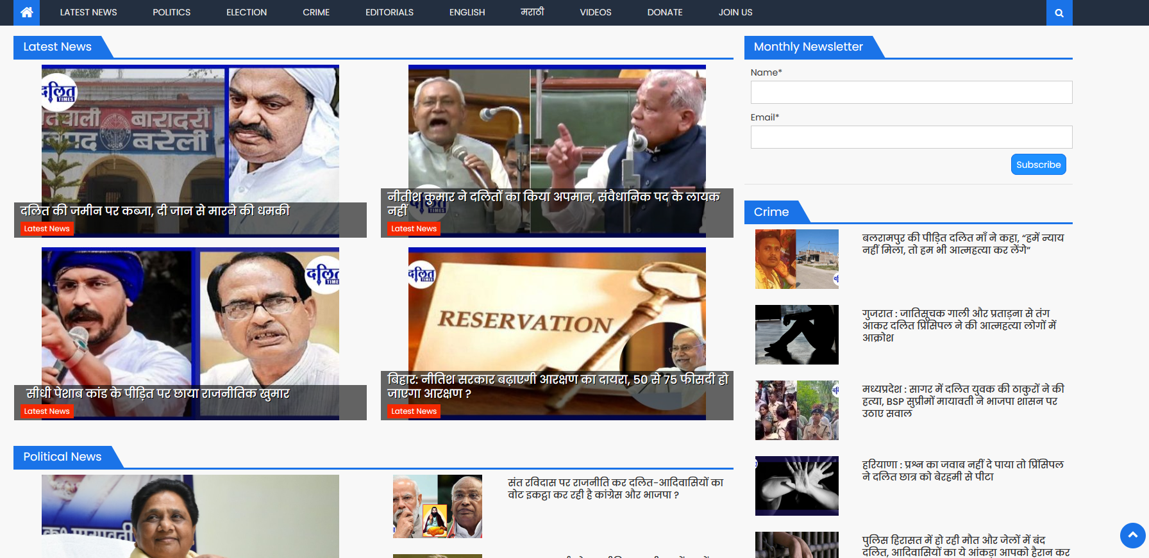Open police custody deaths article headline
This screenshot has height=558, width=1149.
click(966, 546)
